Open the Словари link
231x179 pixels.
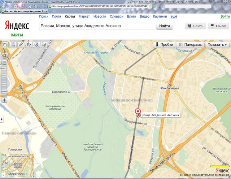pyautogui.click(x=116, y=17)
